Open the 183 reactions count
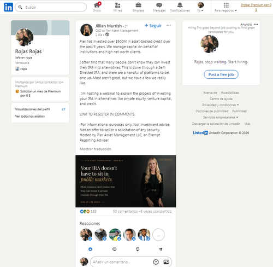The height and width of the screenshot is (267, 273). click(x=93, y=211)
